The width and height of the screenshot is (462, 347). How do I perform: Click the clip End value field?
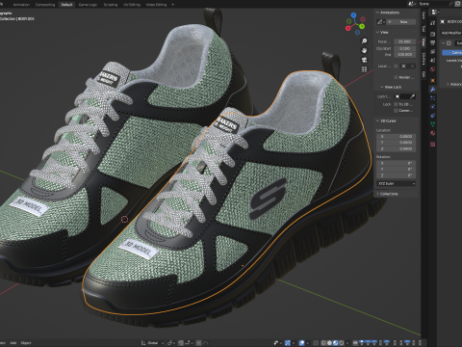coord(404,55)
